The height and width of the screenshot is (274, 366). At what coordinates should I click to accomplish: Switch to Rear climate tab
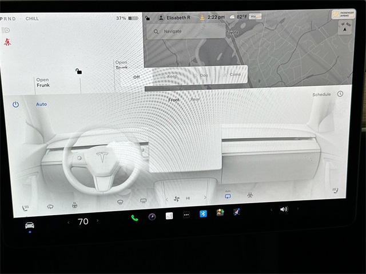click(195, 99)
